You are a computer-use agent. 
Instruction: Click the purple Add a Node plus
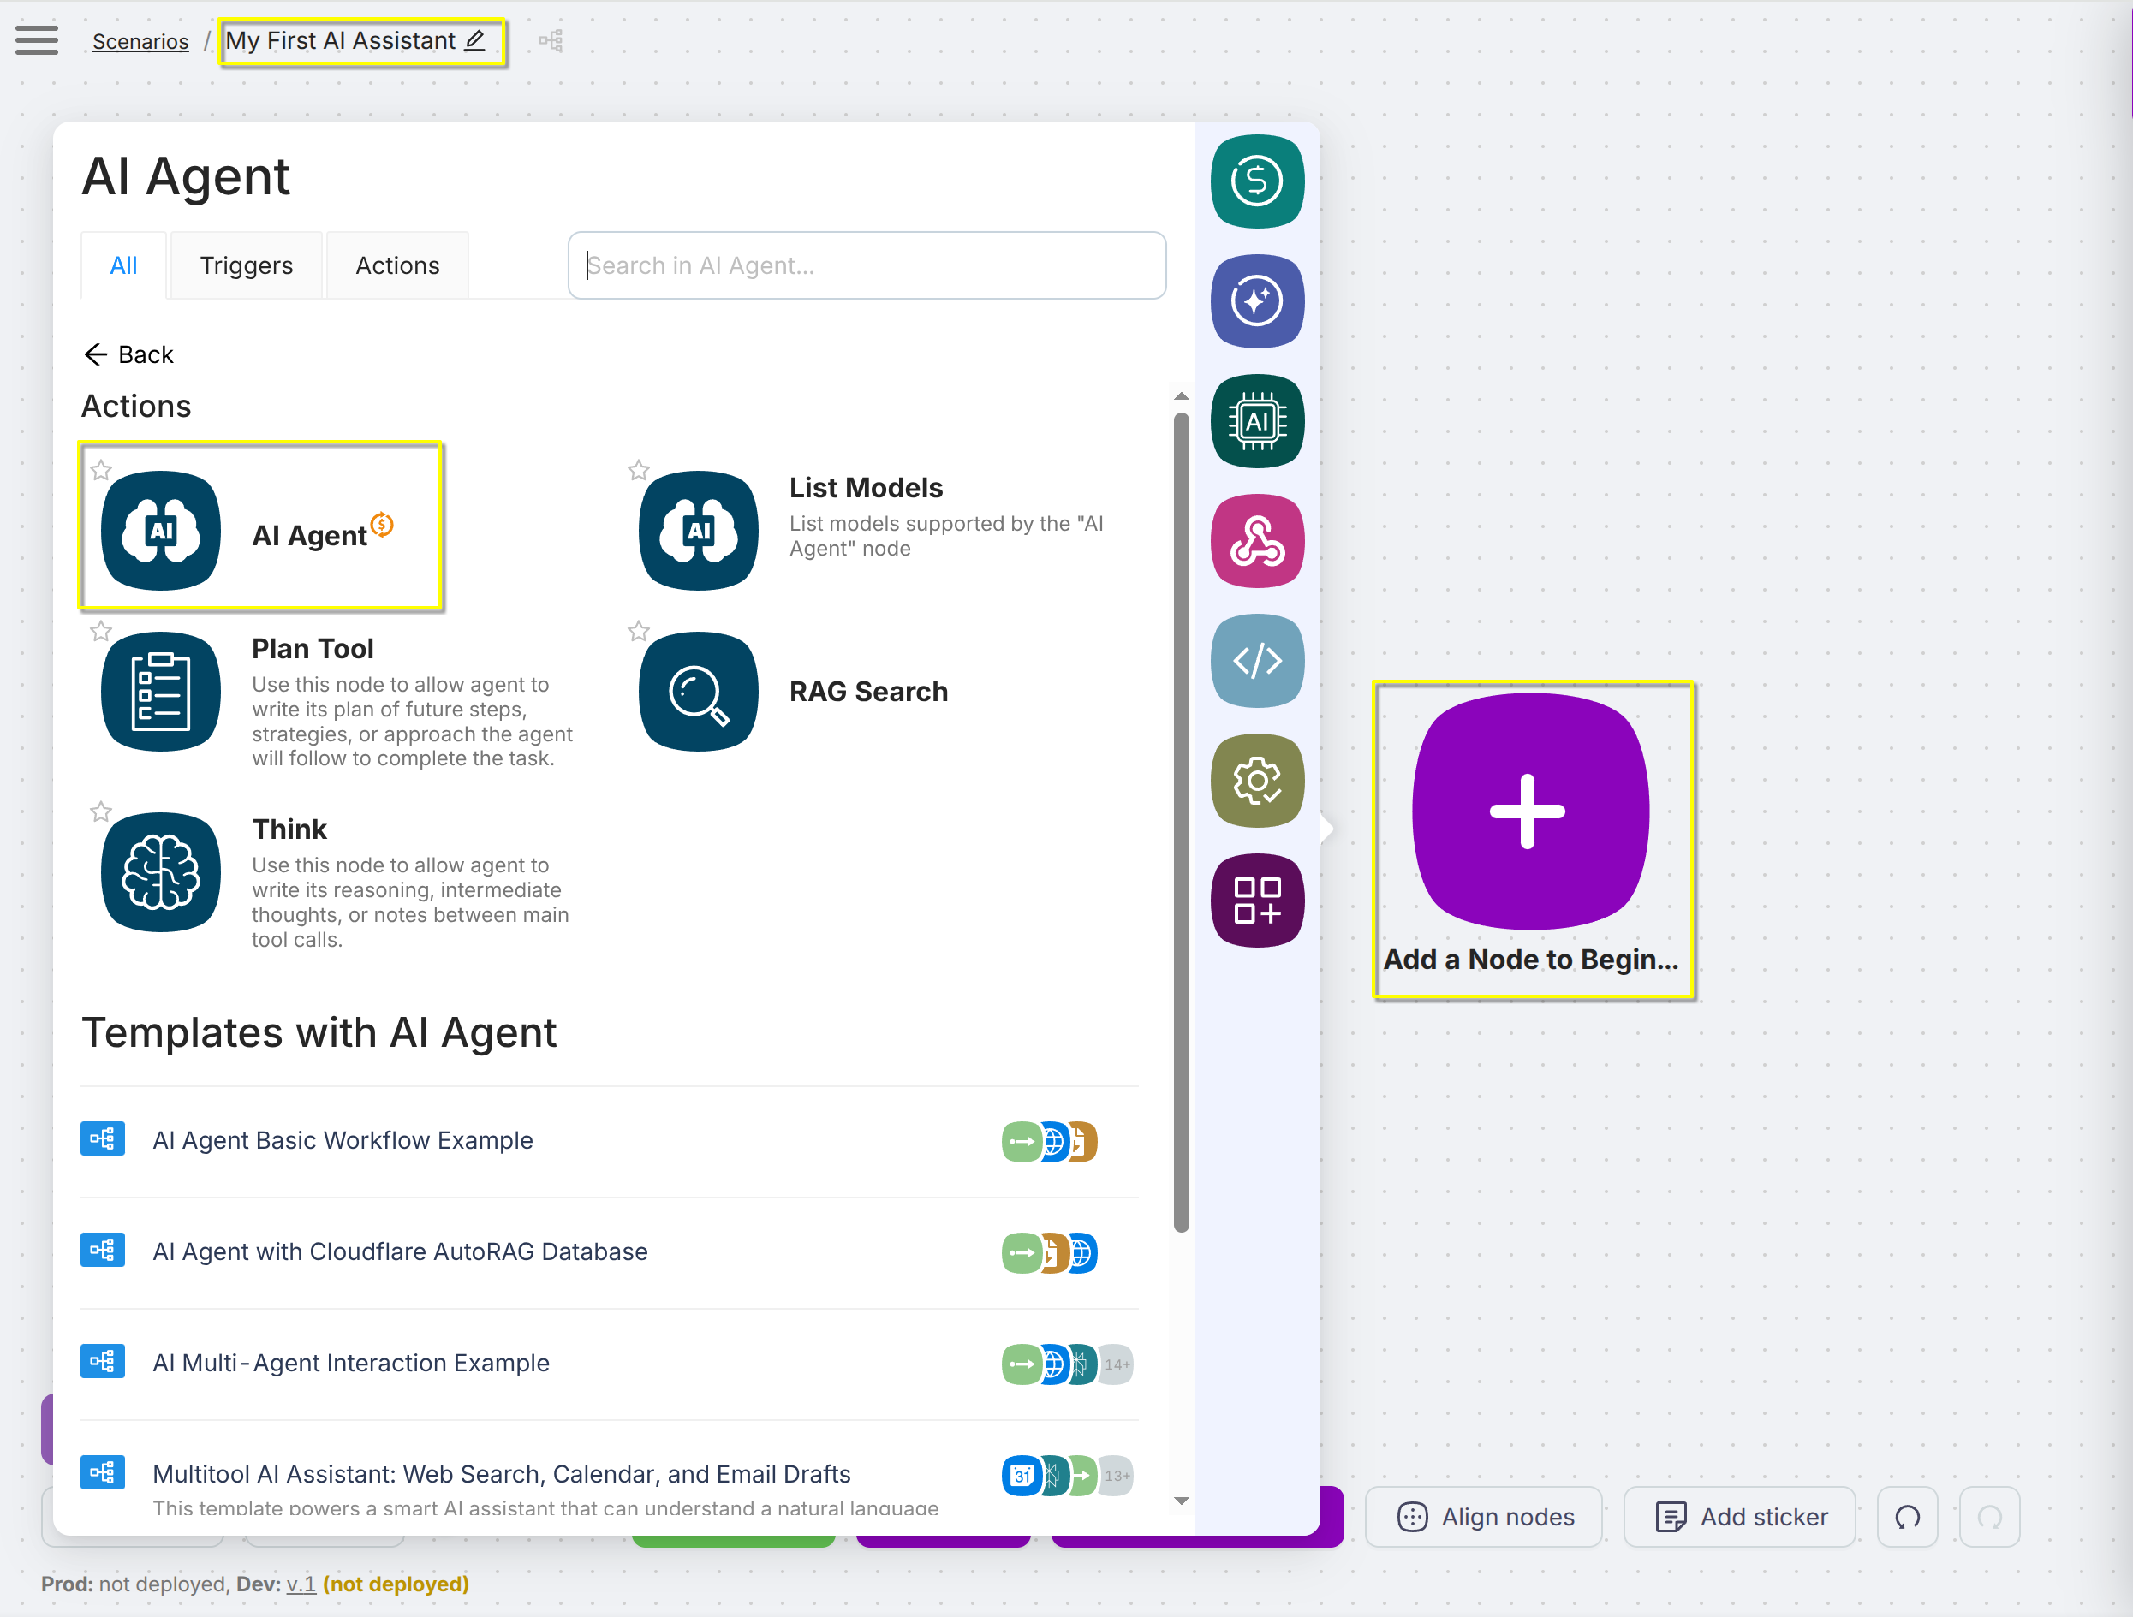pos(1528,811)
